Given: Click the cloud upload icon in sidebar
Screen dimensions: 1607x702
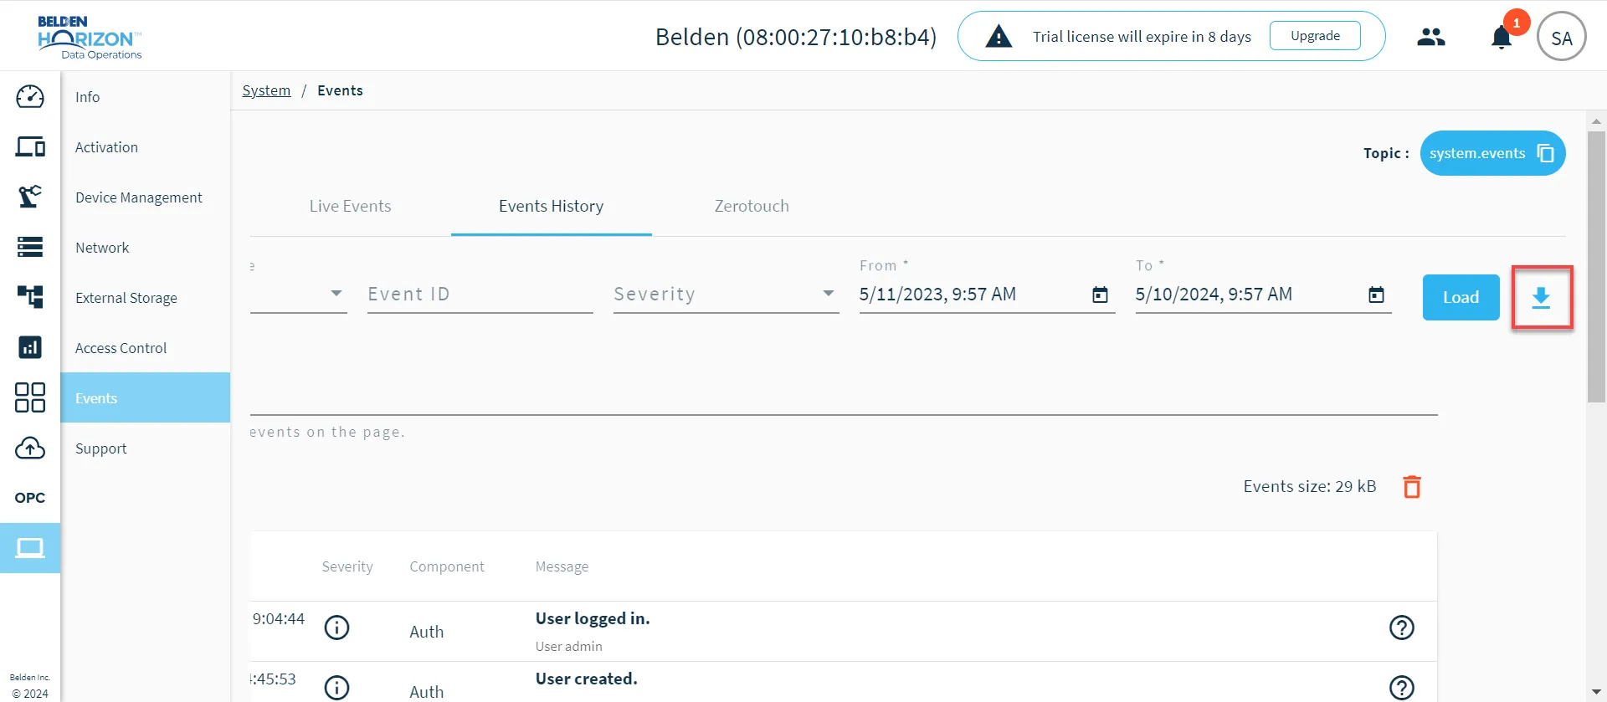Looking at the screenshot, I should tap(30, 448).
